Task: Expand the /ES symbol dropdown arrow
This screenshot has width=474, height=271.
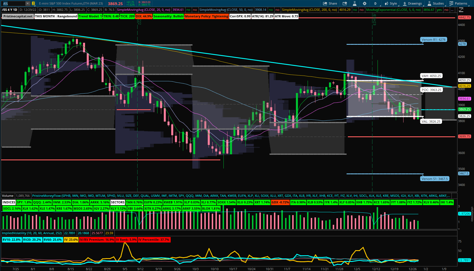Action: click(x=27, y=3)
